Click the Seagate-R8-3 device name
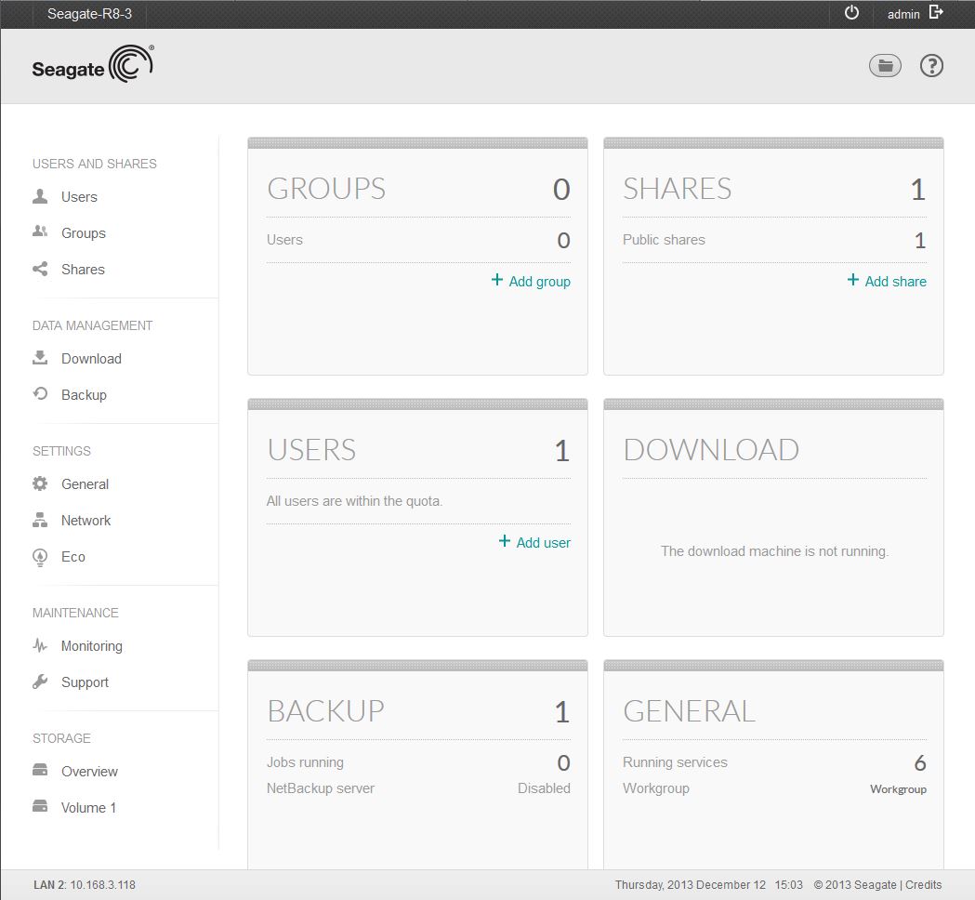 click(x=89, y=14)
